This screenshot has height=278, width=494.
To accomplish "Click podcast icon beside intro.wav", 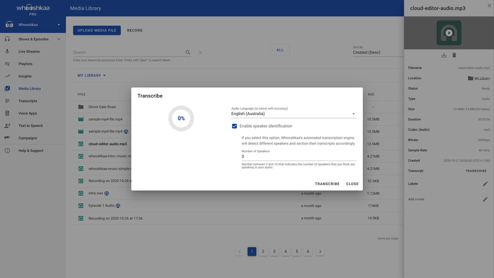I will coord(107,193).
